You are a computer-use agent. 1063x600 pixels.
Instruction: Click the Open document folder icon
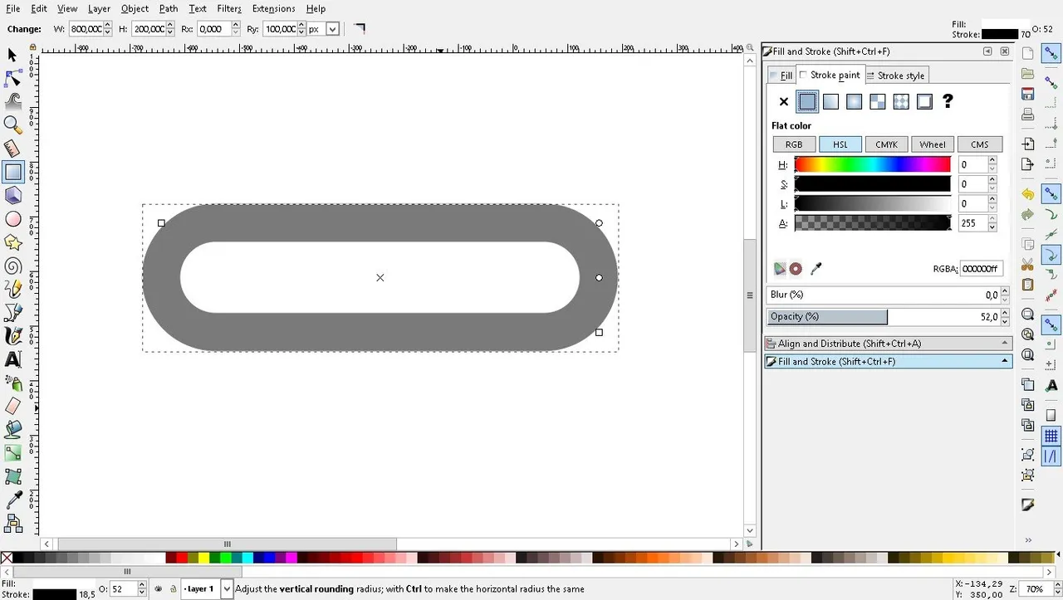1027,74
